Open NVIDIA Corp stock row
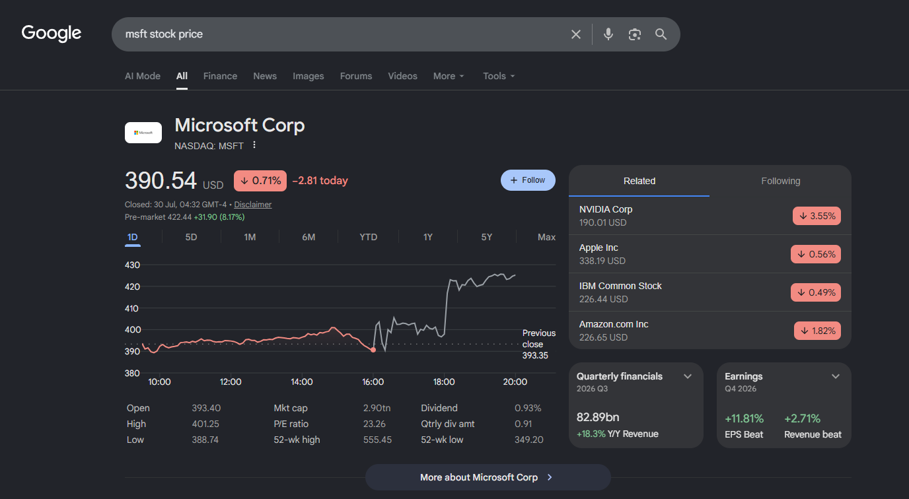 [x=710, y=216]
